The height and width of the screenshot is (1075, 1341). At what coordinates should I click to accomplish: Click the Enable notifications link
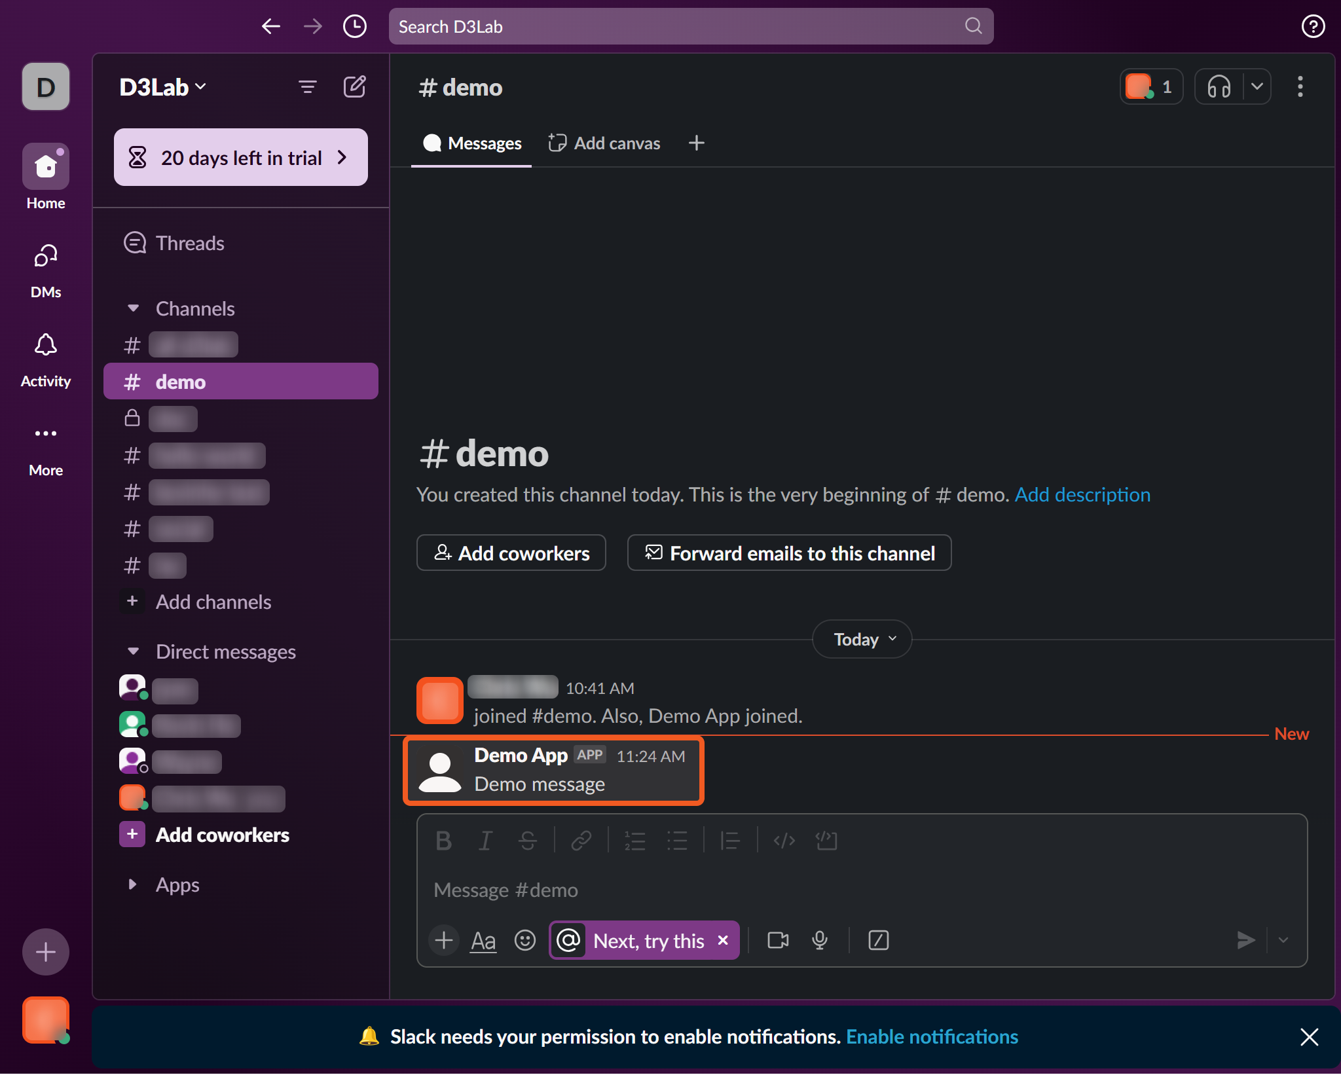[932, 1037]
